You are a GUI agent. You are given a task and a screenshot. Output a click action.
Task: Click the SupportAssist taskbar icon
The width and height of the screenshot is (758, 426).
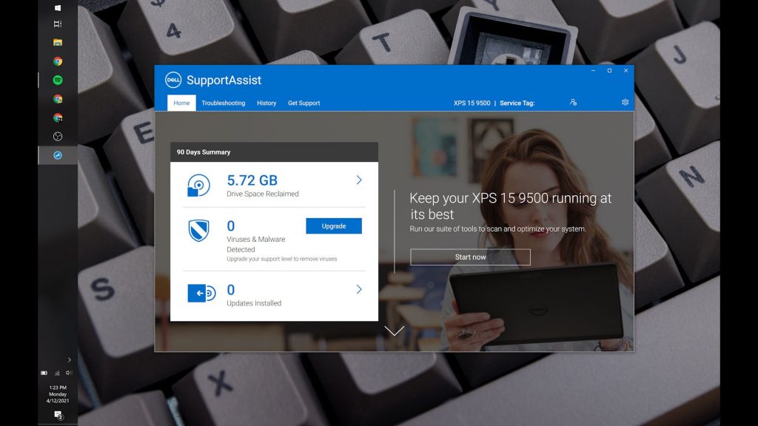pos(58,155)
